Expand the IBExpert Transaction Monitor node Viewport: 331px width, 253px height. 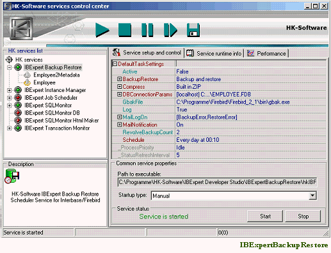click(x=10, y=128)
